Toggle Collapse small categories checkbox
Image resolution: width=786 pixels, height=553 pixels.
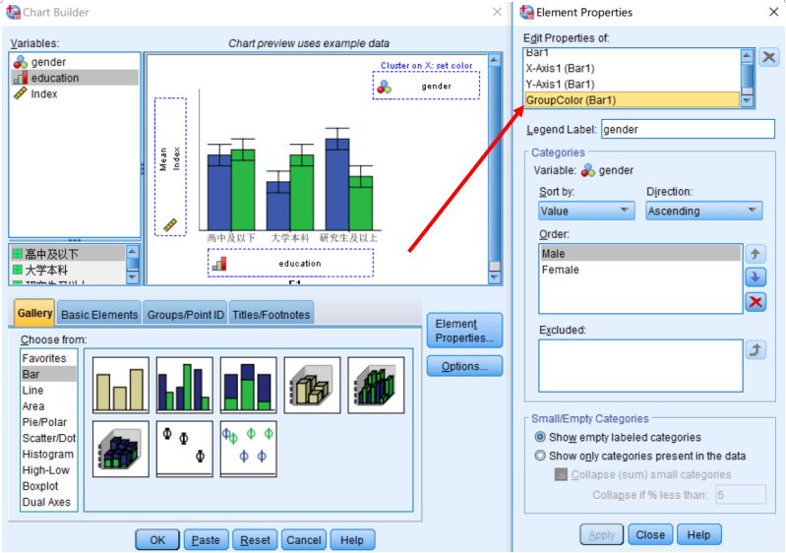click(x=561, y=474)
